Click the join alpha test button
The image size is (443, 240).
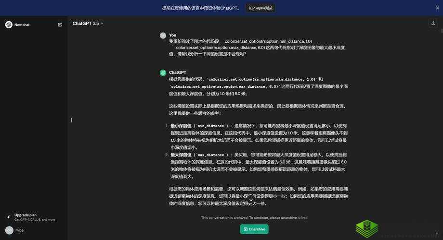260,8
